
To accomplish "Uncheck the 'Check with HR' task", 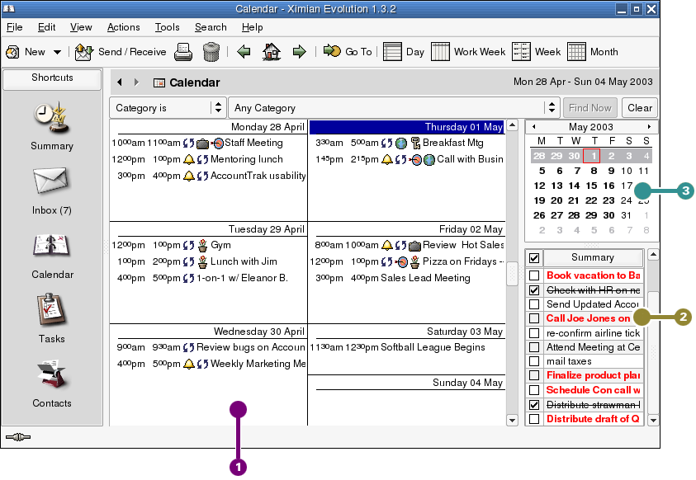I will [x=534, y=290].
